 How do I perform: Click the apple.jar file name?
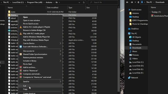click(x=14, y=24)
